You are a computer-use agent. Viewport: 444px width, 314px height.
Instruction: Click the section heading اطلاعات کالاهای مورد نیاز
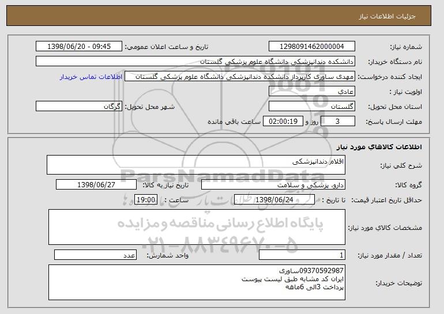click(379, 147)
